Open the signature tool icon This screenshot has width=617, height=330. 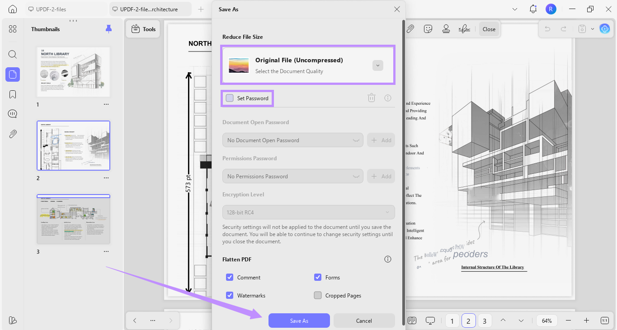click(x=464, y=29)
